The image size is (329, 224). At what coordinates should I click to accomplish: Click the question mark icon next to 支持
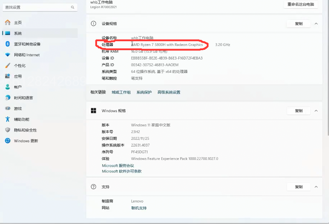pyautogui.click(x=93, y=187)
